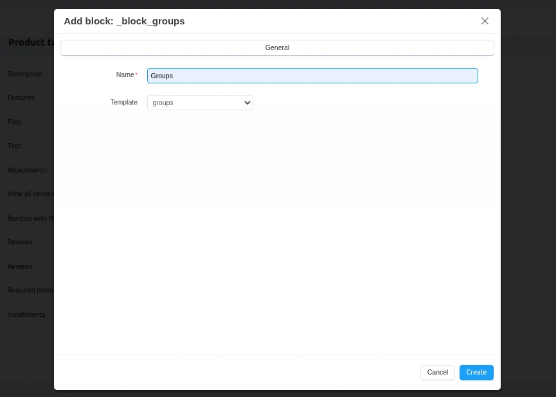556x397 pixels.
Task: Click the Name field label
Action: point(125,75)
